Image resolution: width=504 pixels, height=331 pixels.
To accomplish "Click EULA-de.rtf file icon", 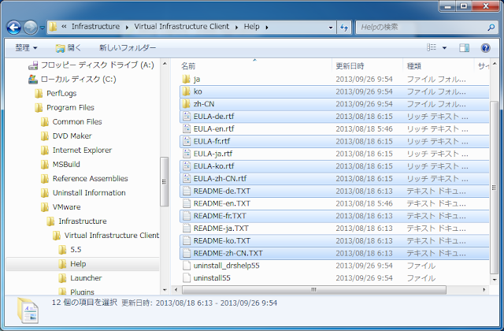I will pos(187,117).
